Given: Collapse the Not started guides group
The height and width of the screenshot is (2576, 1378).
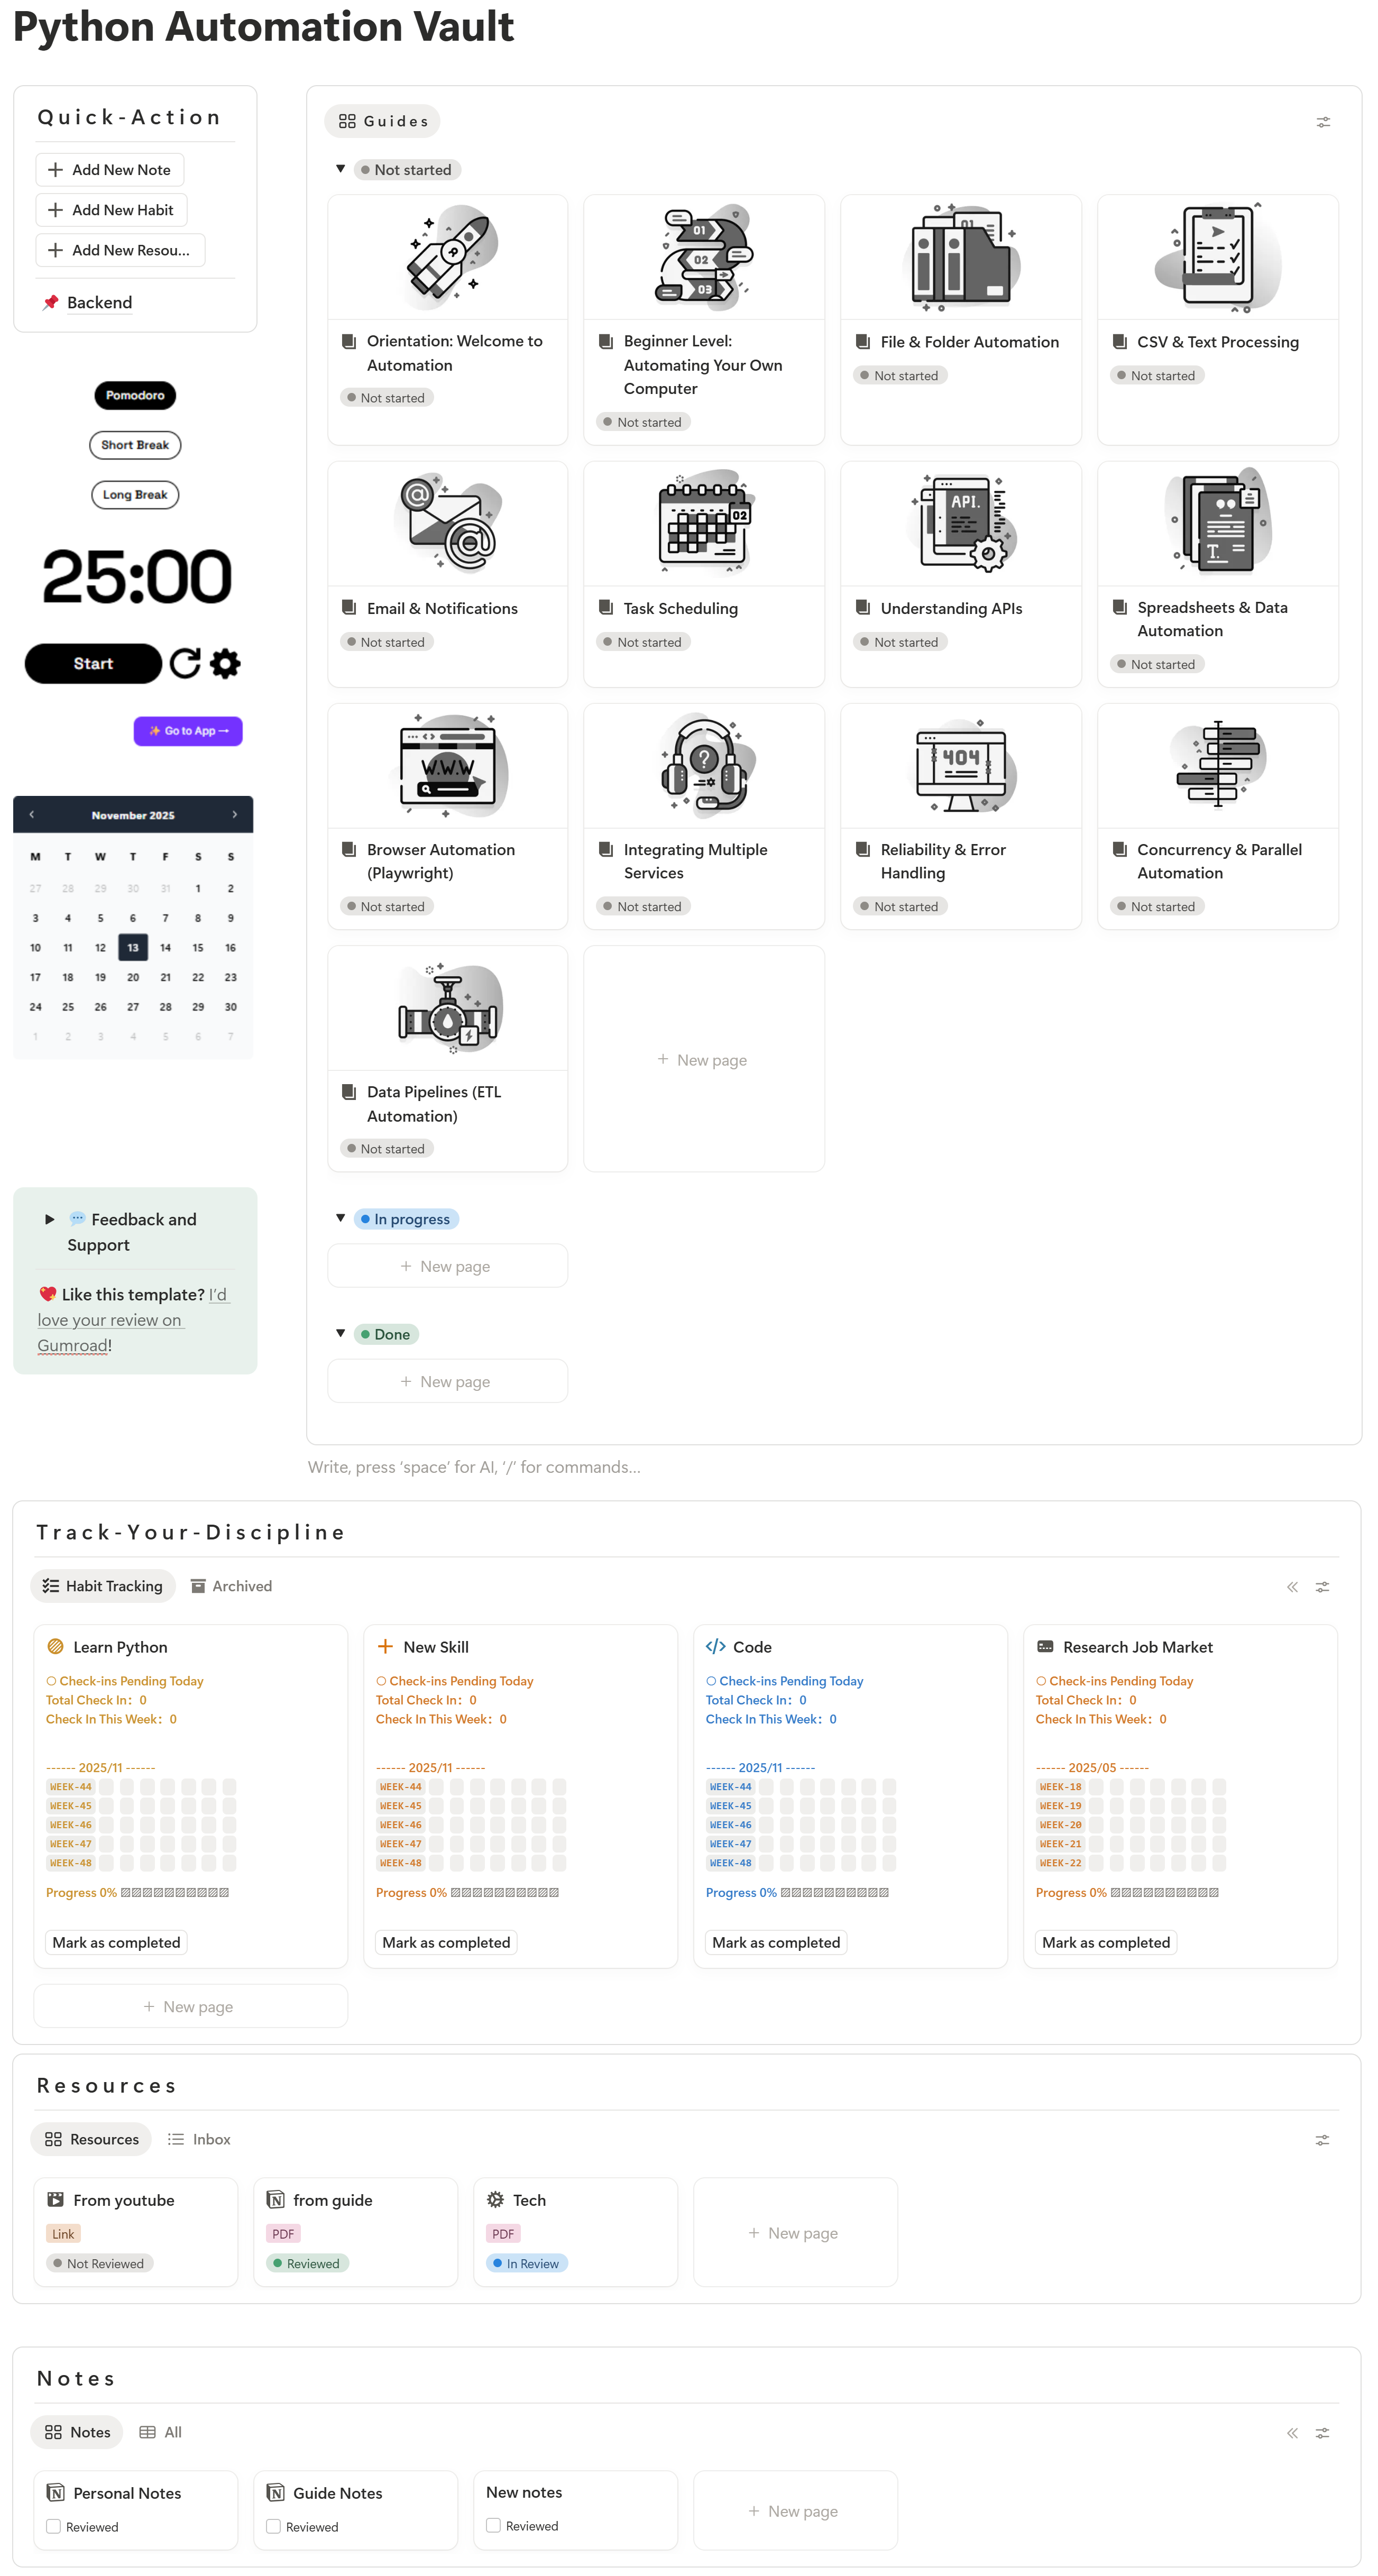Looking at the screenshot, I should click(x=340, y=169).
